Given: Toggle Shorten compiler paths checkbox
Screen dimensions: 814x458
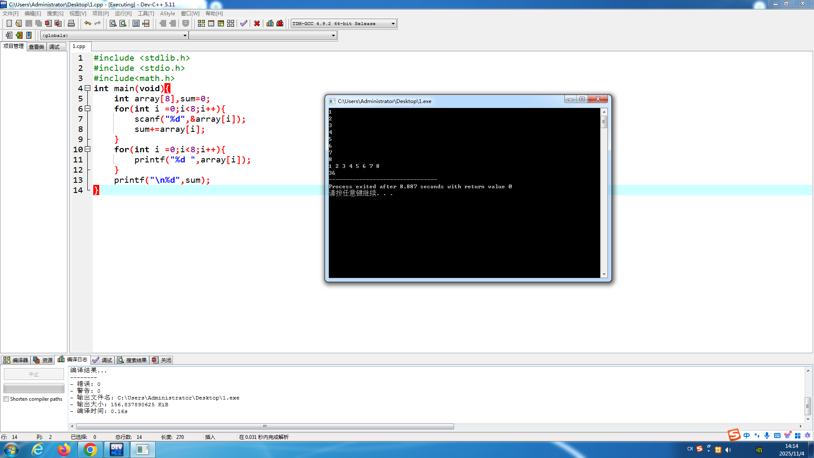Looking at the screenshot, I should 6,399.
